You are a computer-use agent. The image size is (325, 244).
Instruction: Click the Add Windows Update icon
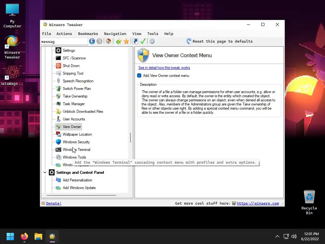pyautogui.click(x=58, y=188)
